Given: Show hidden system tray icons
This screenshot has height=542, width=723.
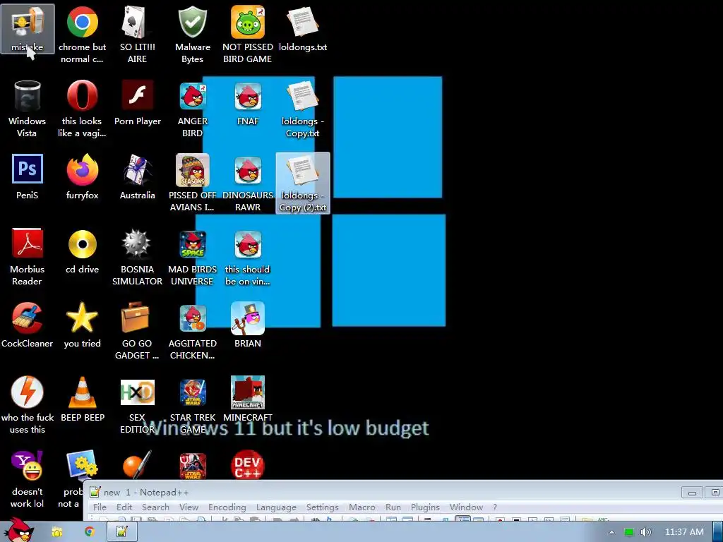Looking at the screenshot, I should coord(611,532).
